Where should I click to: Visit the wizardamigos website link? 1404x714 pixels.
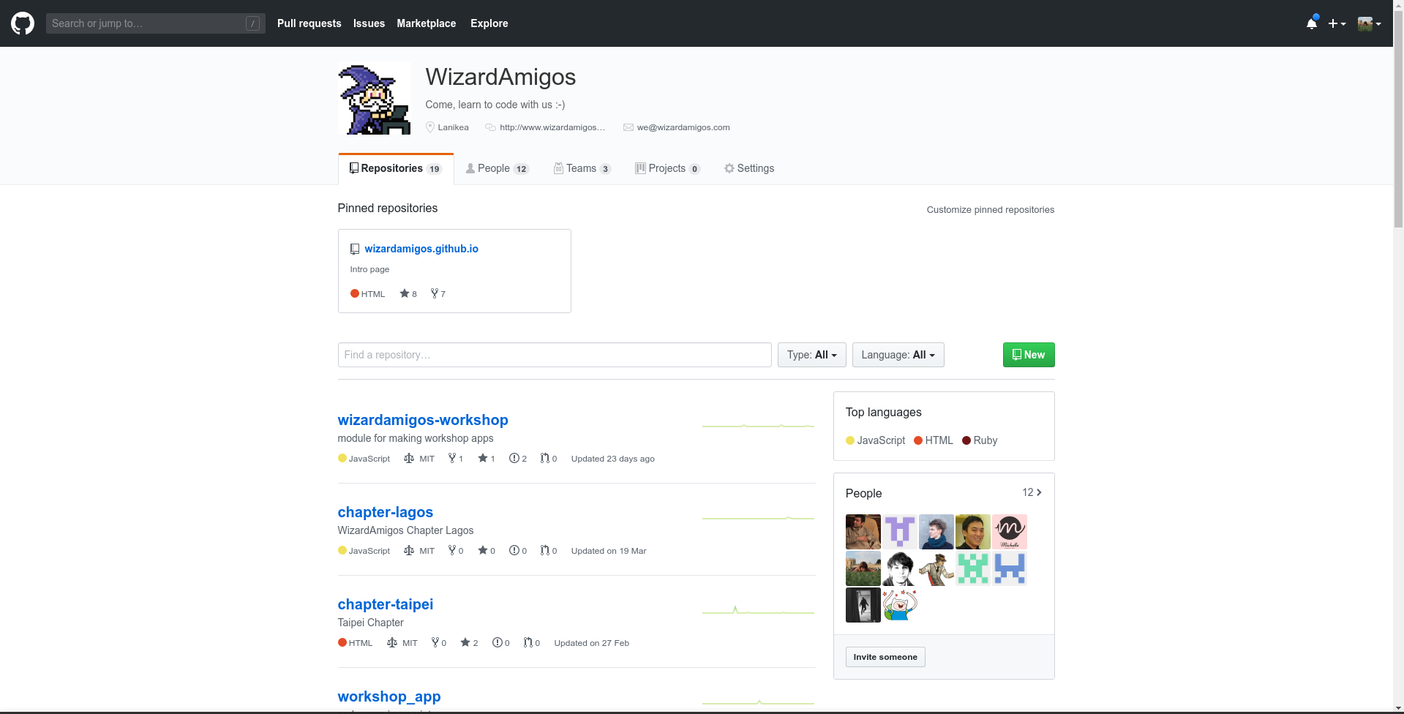(x=552, y=127)
